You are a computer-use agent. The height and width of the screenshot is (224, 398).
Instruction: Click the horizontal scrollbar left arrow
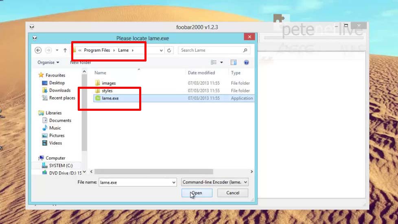(92, 172)
